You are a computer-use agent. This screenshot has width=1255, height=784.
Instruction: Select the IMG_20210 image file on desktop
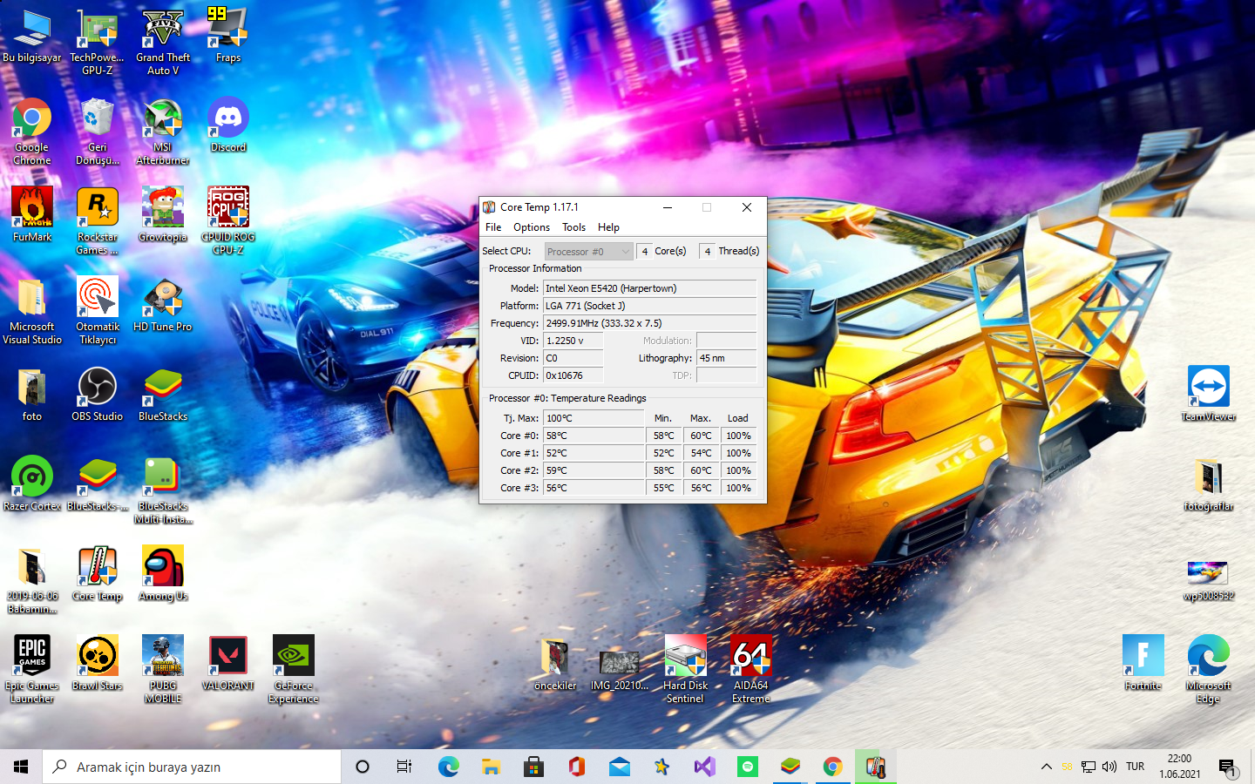[620, 670]
